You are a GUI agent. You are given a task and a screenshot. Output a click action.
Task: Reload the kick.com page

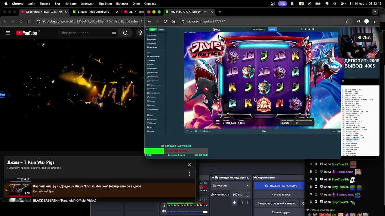165,21
